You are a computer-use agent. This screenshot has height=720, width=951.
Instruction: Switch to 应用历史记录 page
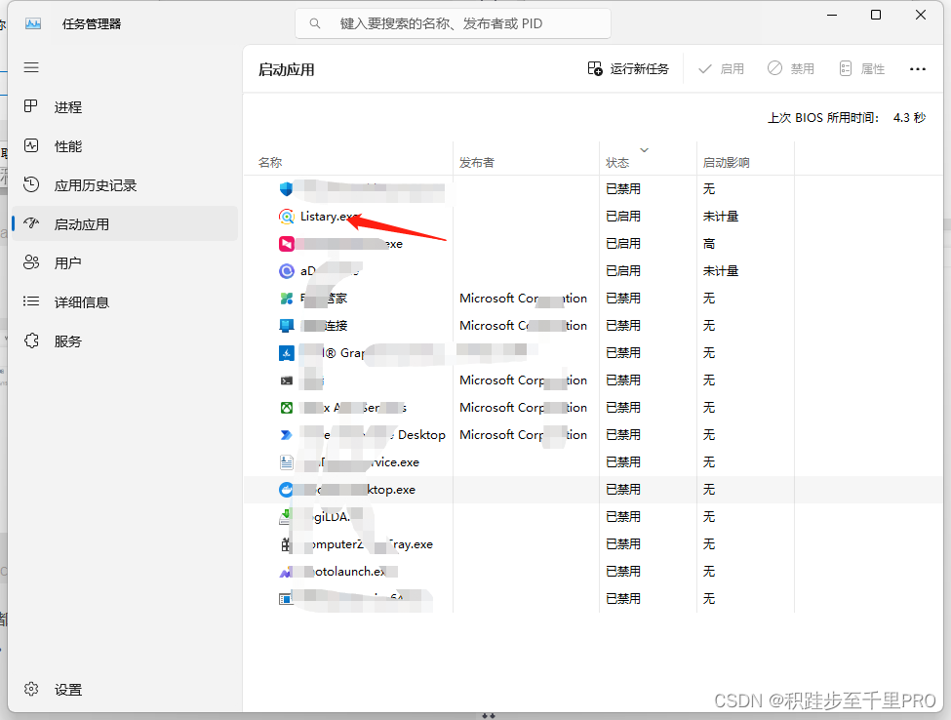coord(124,185)
